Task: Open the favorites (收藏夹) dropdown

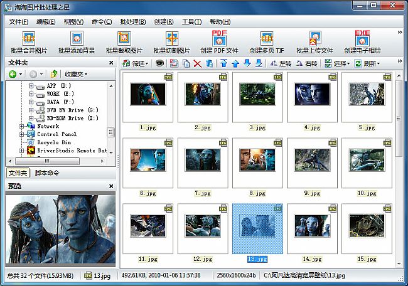Action: click(76, 75)
